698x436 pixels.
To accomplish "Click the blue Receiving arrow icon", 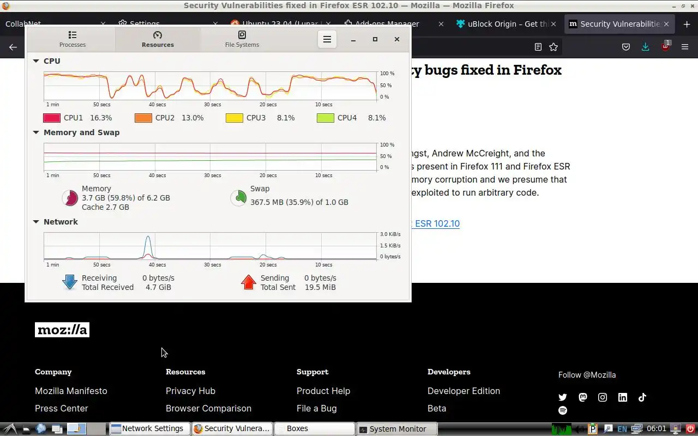I will pos(70,282).
